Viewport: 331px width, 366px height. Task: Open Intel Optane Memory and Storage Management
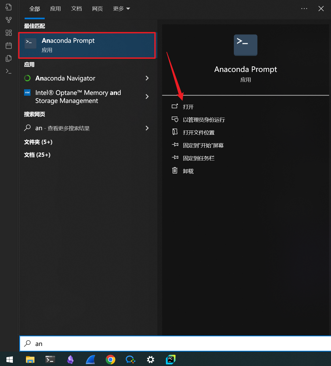pos(88,97)
